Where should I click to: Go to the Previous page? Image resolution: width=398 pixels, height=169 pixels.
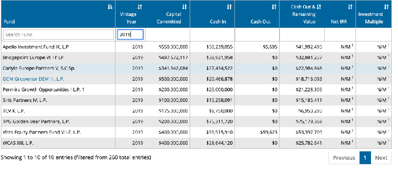[x=344, y=158]
